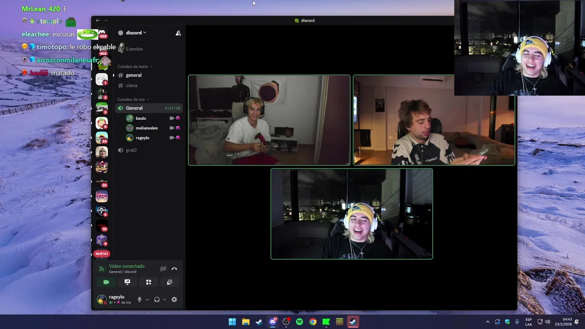Viewport: 585px width, 329px height.
Task: Show hidden system tray icons
Action: point(488,322)
